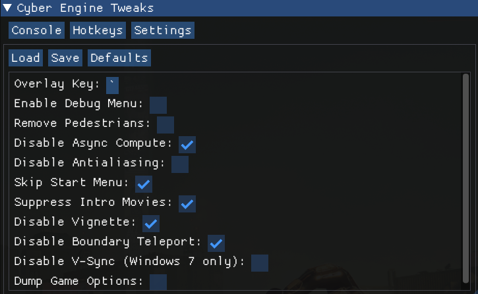
Task: Open the Hotkeys tab
Action: coord(98,30)
